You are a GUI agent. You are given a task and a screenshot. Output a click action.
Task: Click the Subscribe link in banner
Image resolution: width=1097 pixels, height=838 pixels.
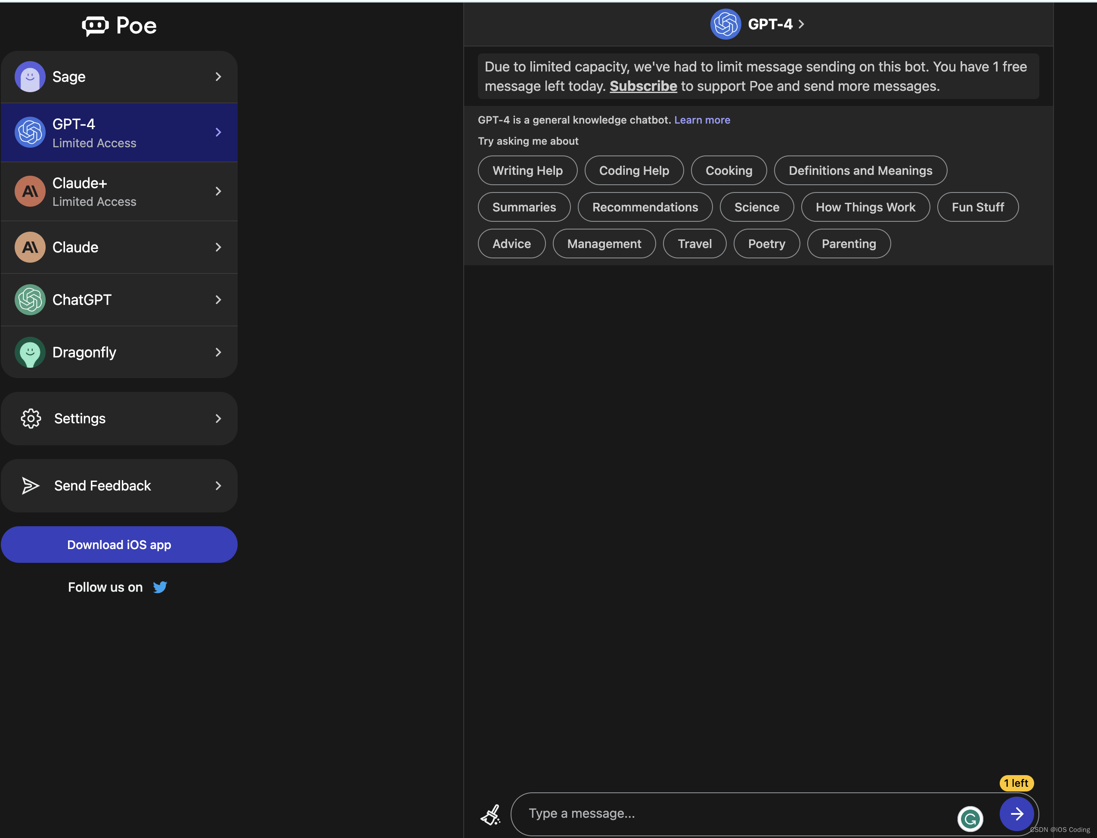tap(643, 86)
